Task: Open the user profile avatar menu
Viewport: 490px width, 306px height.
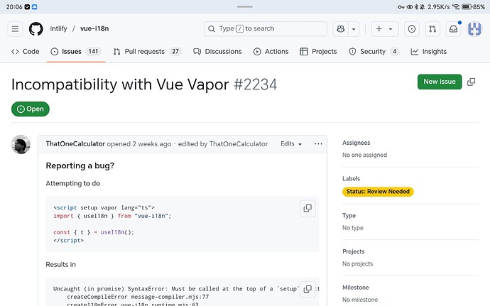Action: (x=474, y=29)
